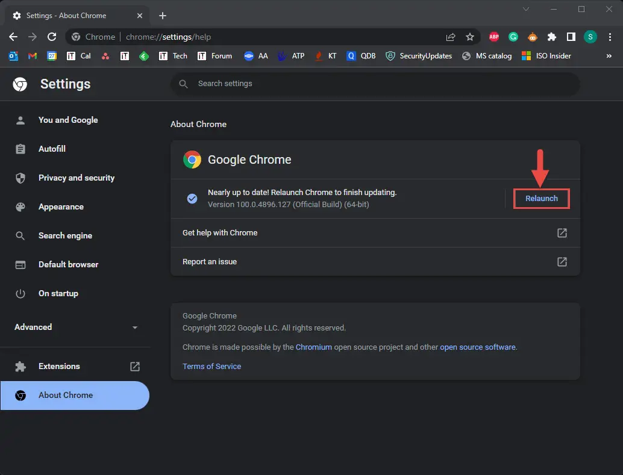The height and width of the screenshot is (475, 623).
Task: Select Search engine in the sidebar
Action: [75, 235]
